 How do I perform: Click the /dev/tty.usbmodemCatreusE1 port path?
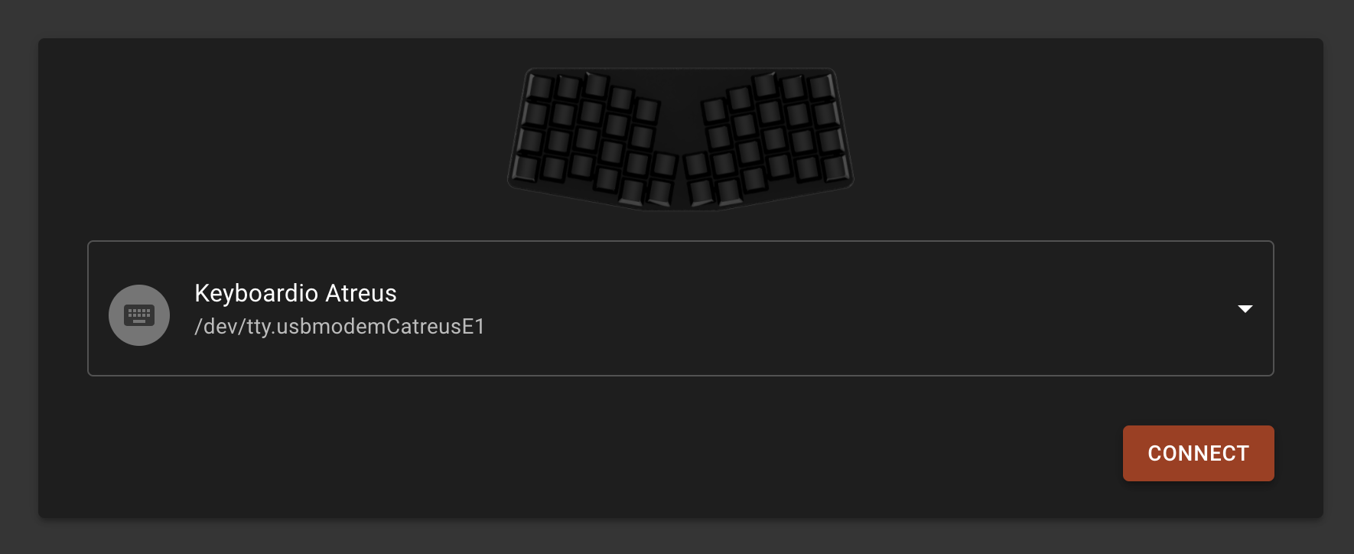(340, 326)
